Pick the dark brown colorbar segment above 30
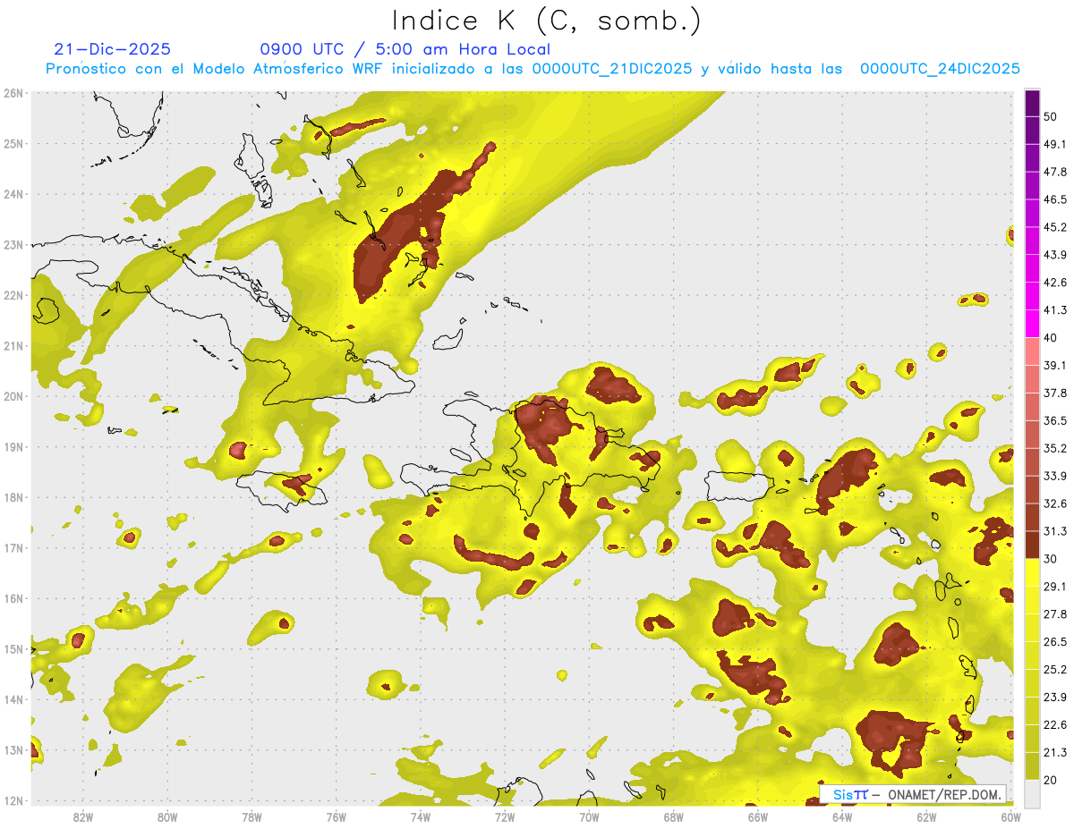 pyautogui.click(x=1032, y=545)
